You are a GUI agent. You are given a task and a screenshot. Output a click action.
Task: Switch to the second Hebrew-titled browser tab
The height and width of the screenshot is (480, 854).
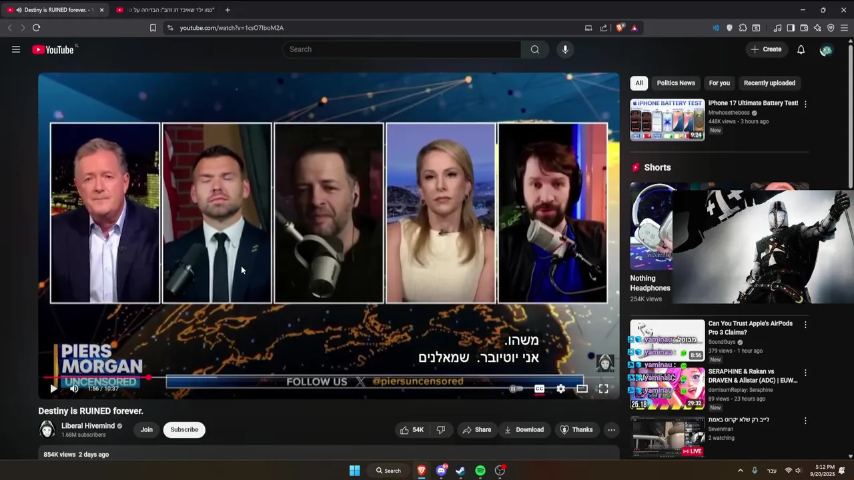[165, 10]
